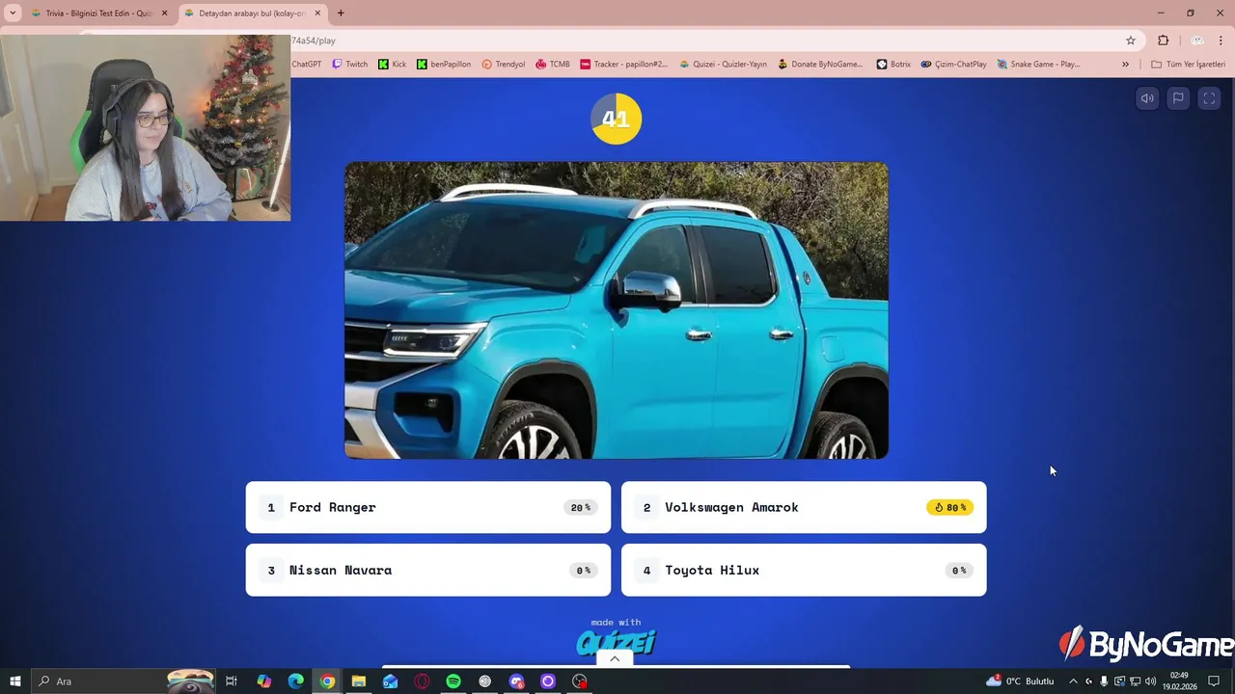The image size is (1235, 694).
Task: Toggle fullscreen mode for the quiz
Action: pyautogui.click(x=1209, y=98)
